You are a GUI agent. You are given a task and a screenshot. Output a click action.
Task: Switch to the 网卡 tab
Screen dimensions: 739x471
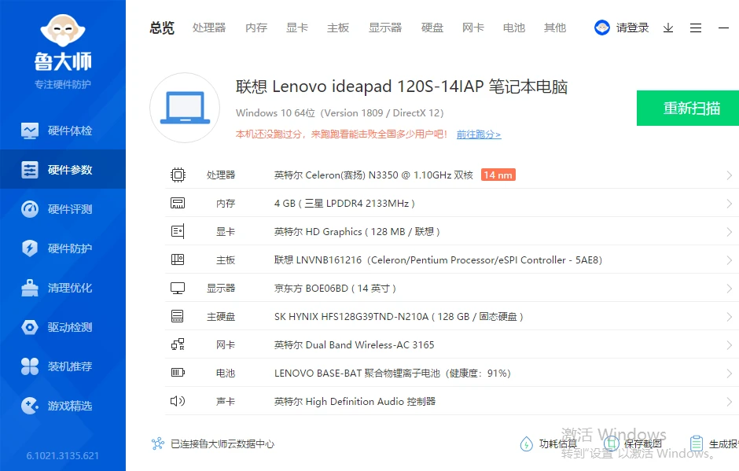tap(473, 28)
